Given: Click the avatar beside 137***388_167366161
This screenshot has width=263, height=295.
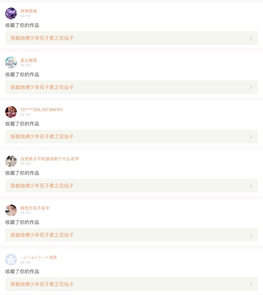Looking at the screenshot, I should pos(11,111).
